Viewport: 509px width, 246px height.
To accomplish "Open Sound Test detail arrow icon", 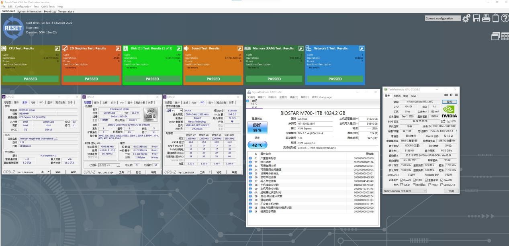I will click(x=240, y=48).
